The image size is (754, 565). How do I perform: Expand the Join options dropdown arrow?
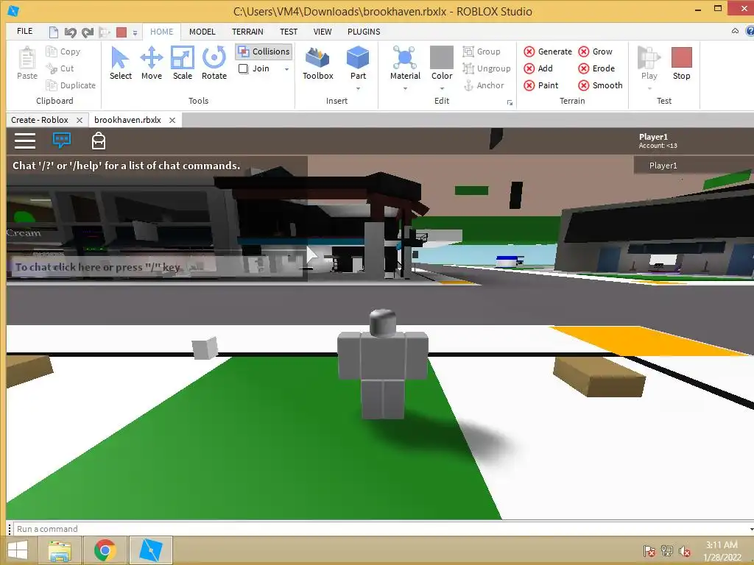point(286,69)
